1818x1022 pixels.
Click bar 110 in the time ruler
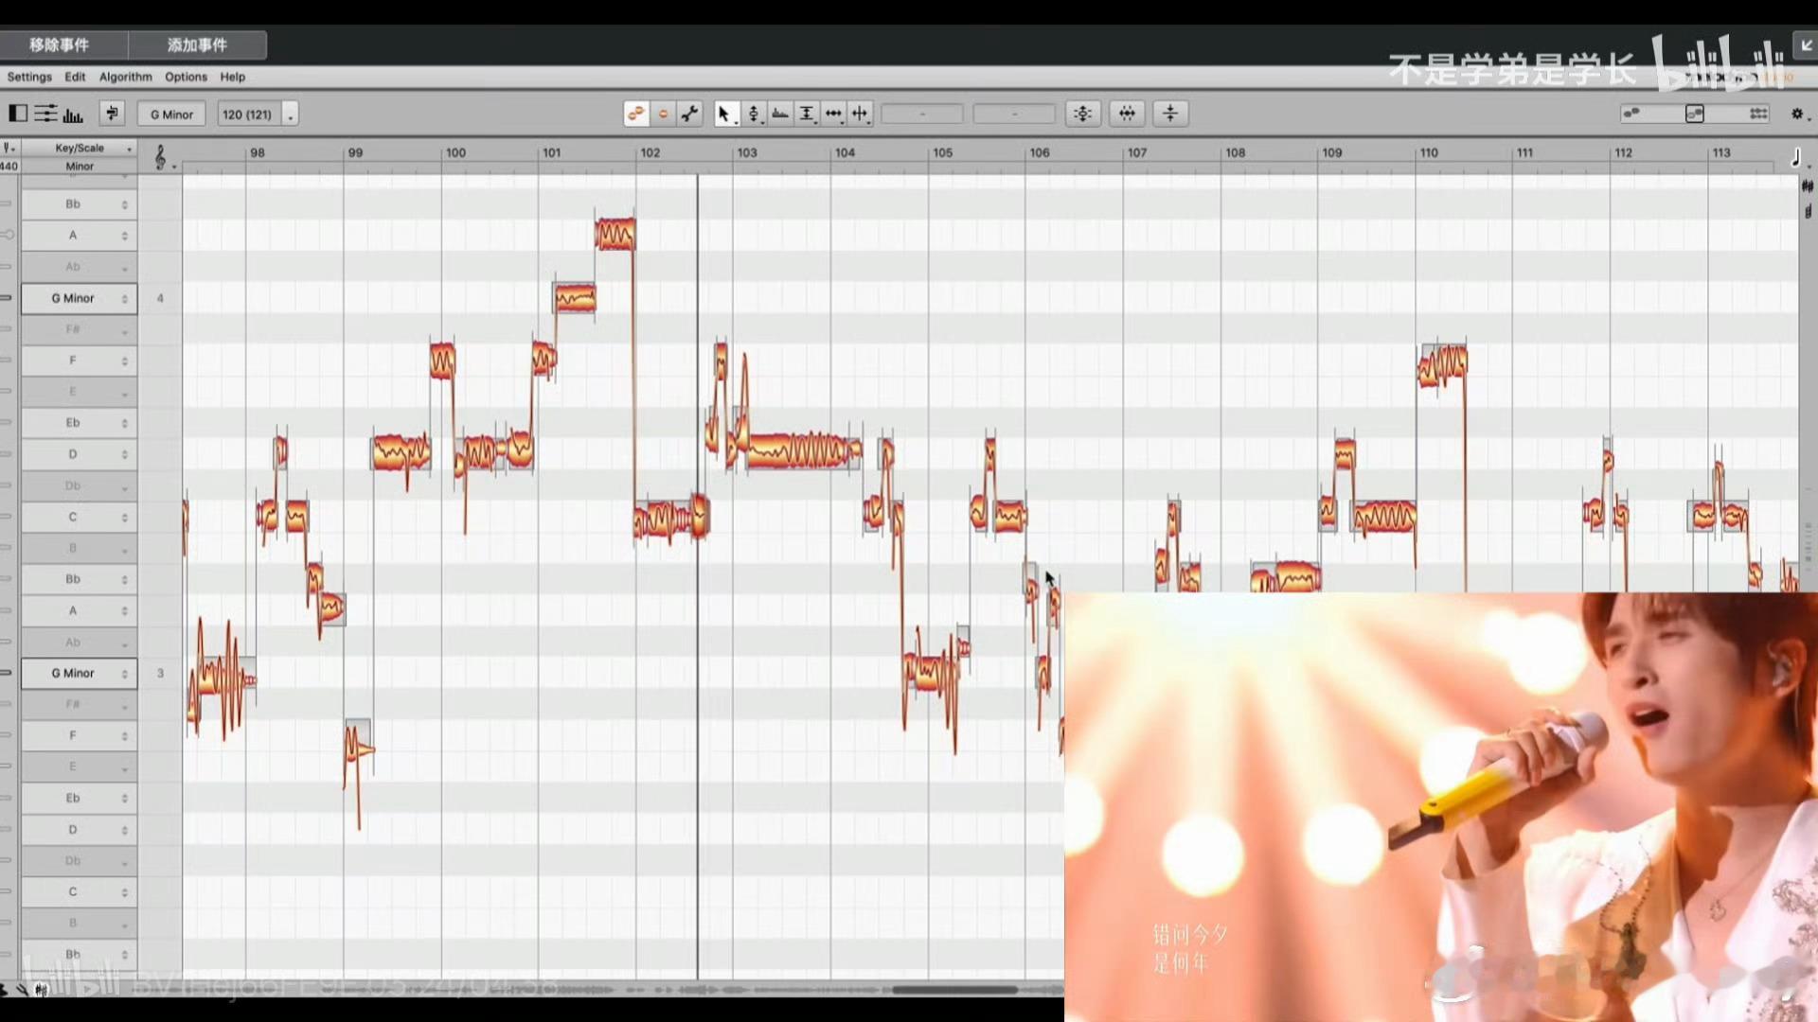[1429, 152]
